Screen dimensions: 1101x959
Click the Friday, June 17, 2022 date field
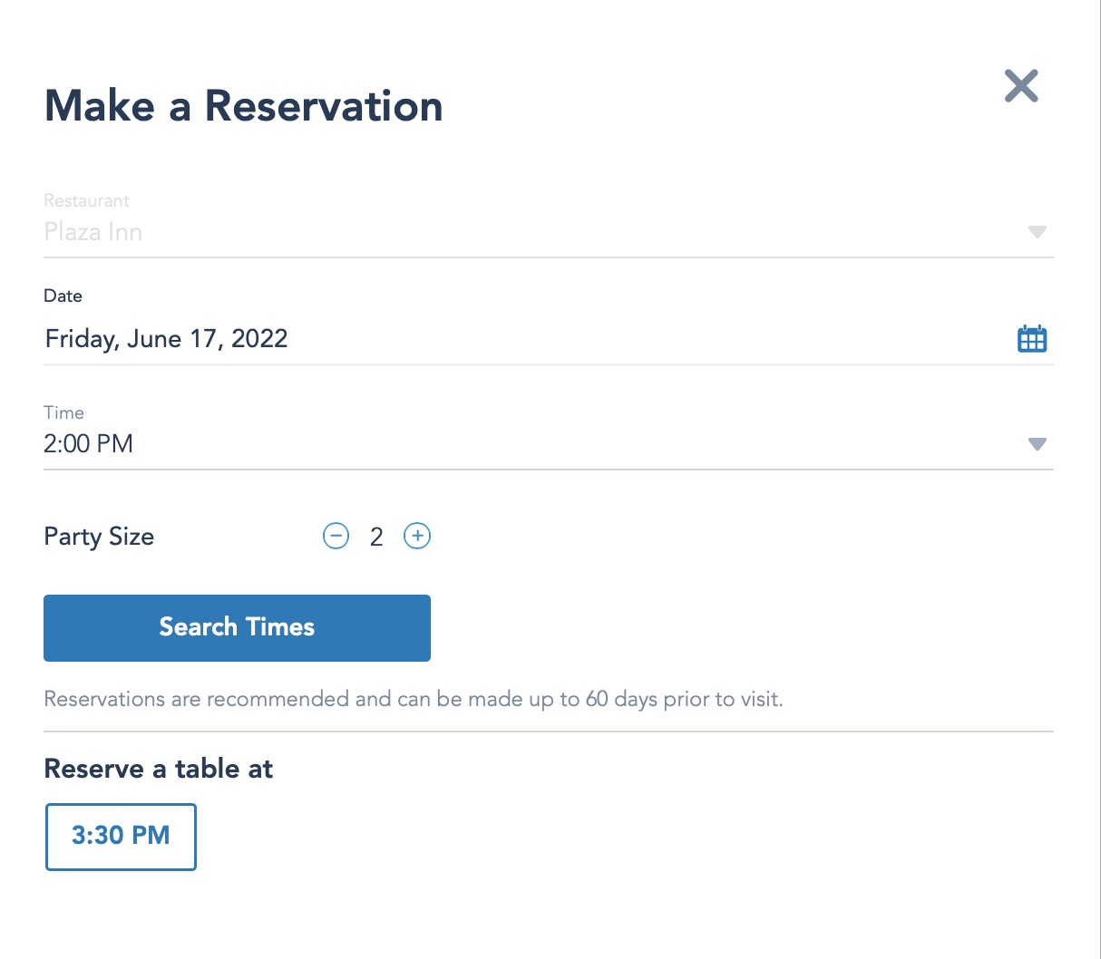(167, 339)
